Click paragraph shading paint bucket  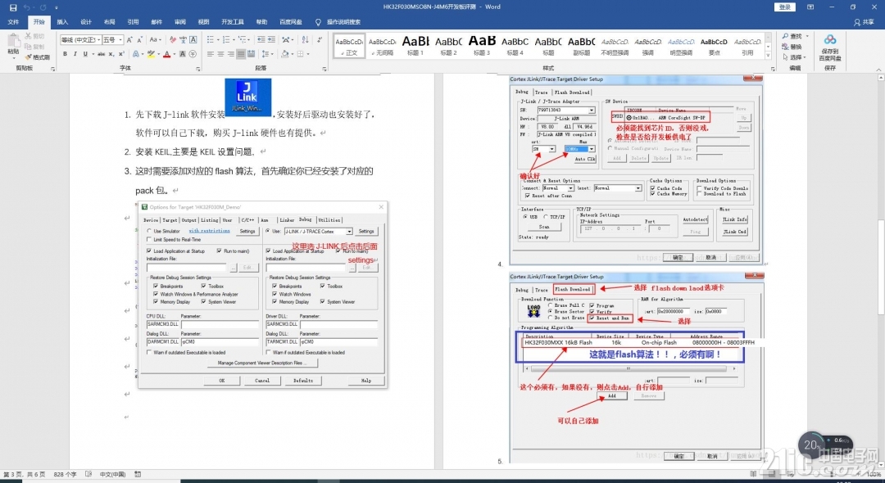click(284, 54)
